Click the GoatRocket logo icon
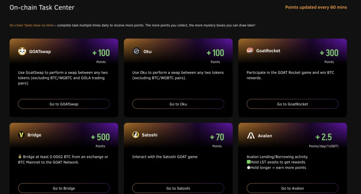 click(250, 50)
